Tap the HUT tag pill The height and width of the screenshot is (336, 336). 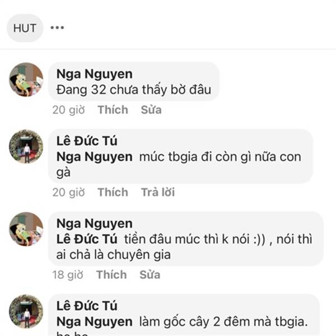[x=25, y=28]
